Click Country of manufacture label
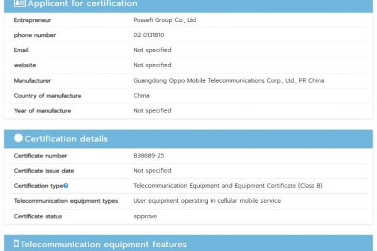This screenshot has height=251, width=377. click(48, 95)
